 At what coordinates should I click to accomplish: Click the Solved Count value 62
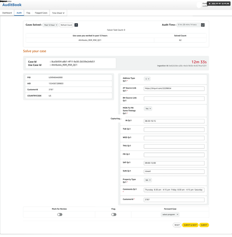(x=180, y=40)
